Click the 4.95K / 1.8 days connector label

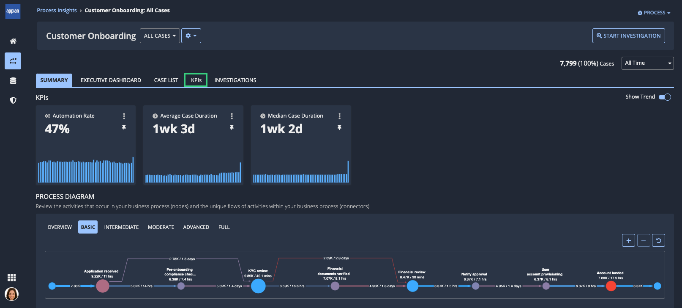[382, 286]
